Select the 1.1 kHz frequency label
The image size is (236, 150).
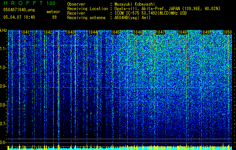coord(3,49)
